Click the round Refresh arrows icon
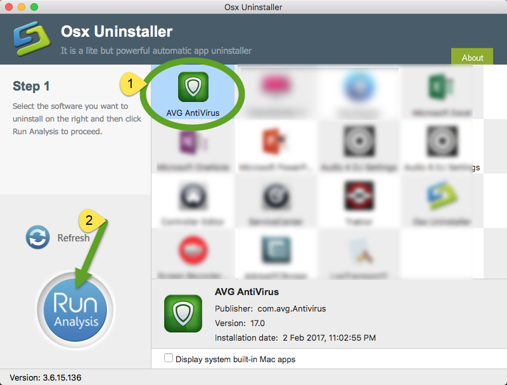The image size is (507, 385). (x=38, y=238)
